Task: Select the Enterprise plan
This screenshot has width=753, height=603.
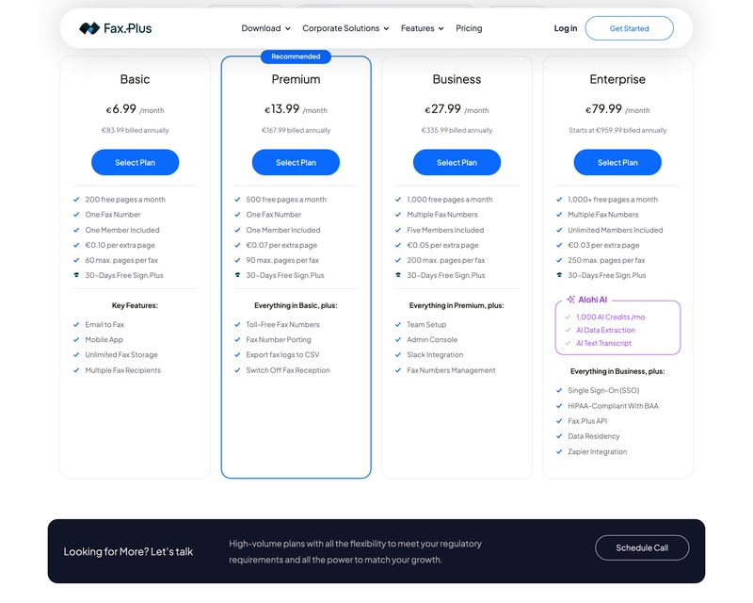Action: click(x=617, y=163)
